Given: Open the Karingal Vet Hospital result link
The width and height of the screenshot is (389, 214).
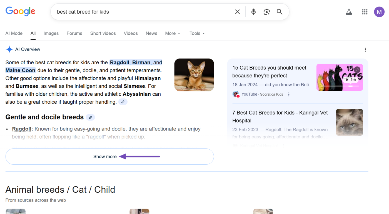Looking at the screenshot, I should click(x=280, y=116).
